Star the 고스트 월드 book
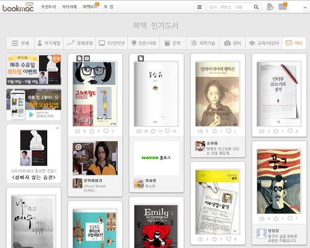The height and width of the screenshot is (248, 310). [92, 131]
